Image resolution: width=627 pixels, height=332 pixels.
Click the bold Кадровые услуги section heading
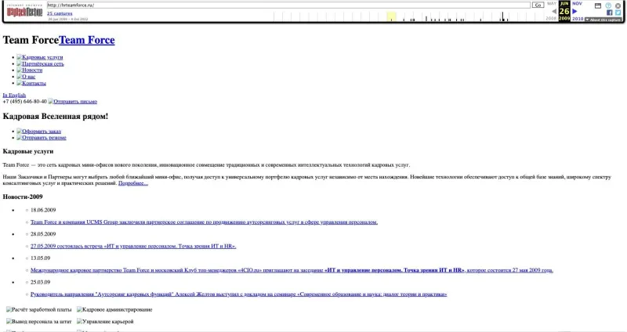28,151
